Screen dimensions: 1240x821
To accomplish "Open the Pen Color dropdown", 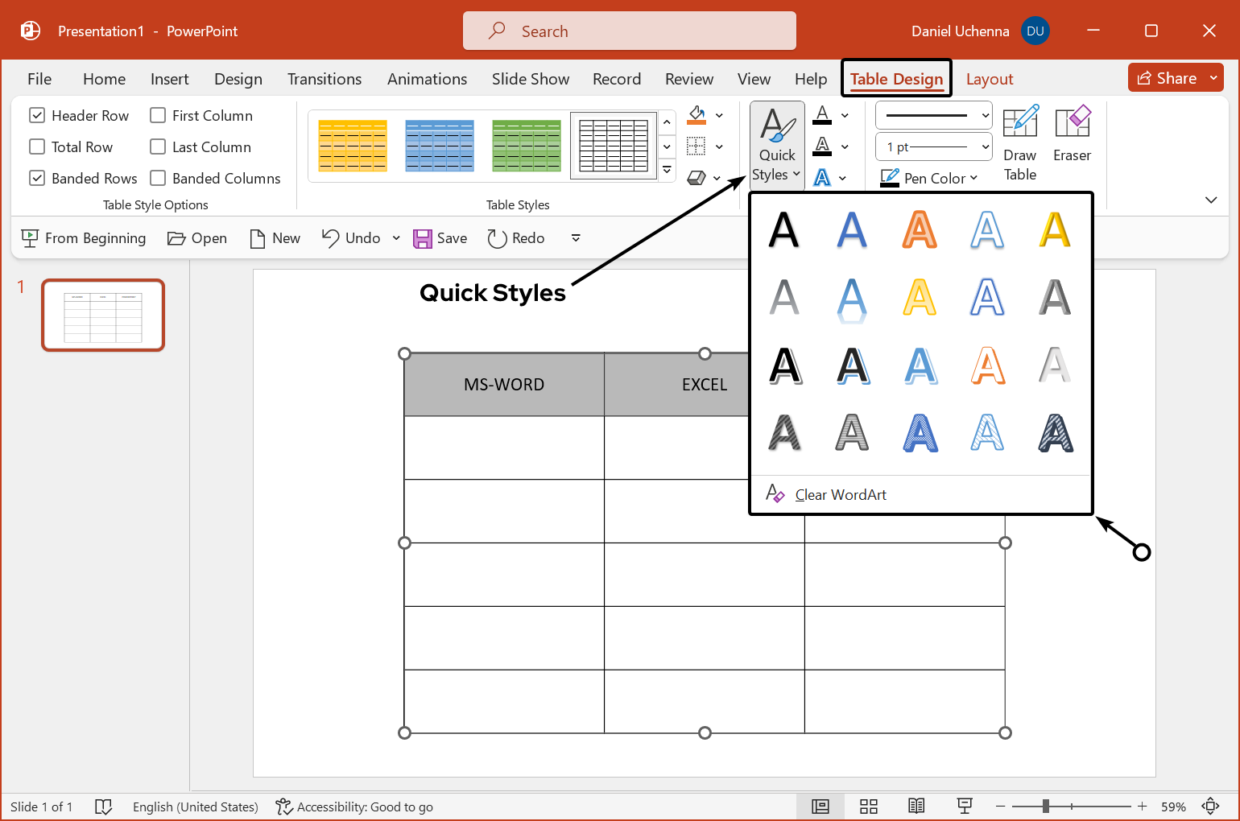I will pyautogui.click(x=973, y=179).
